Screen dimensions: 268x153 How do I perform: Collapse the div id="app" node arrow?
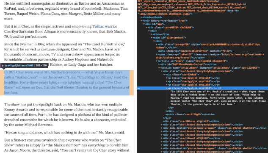pyautogui.click(x=144, y=24)
